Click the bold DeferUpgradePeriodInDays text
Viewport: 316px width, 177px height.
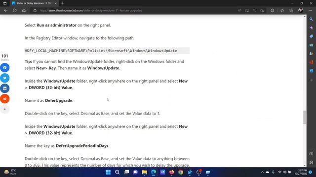(x=82, y=146)
